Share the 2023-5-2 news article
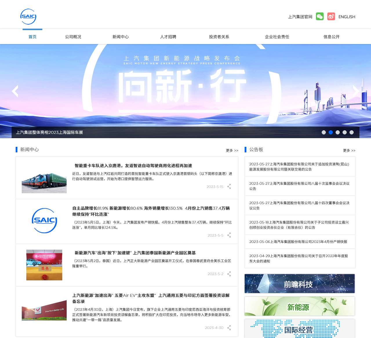 [229, 274]
